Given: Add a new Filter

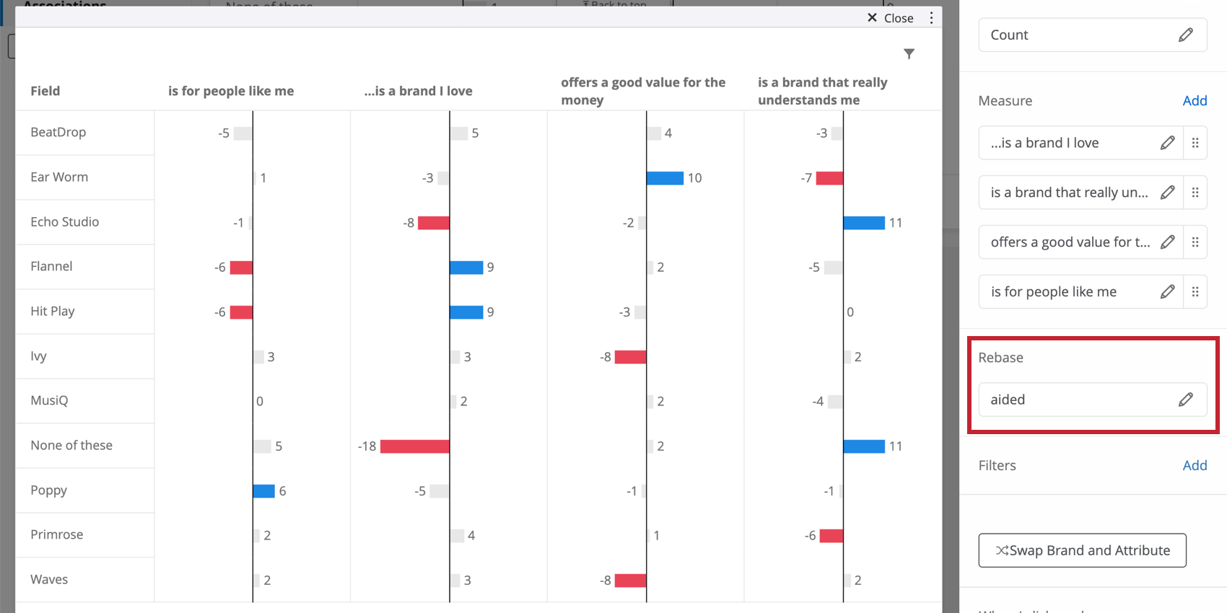Looking at the screenshot, I should 1195,465.
